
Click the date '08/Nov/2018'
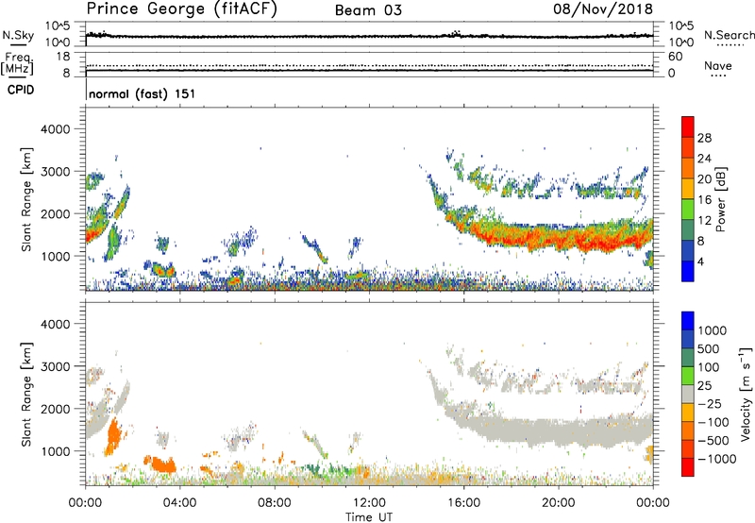click(x=603, y=8)
